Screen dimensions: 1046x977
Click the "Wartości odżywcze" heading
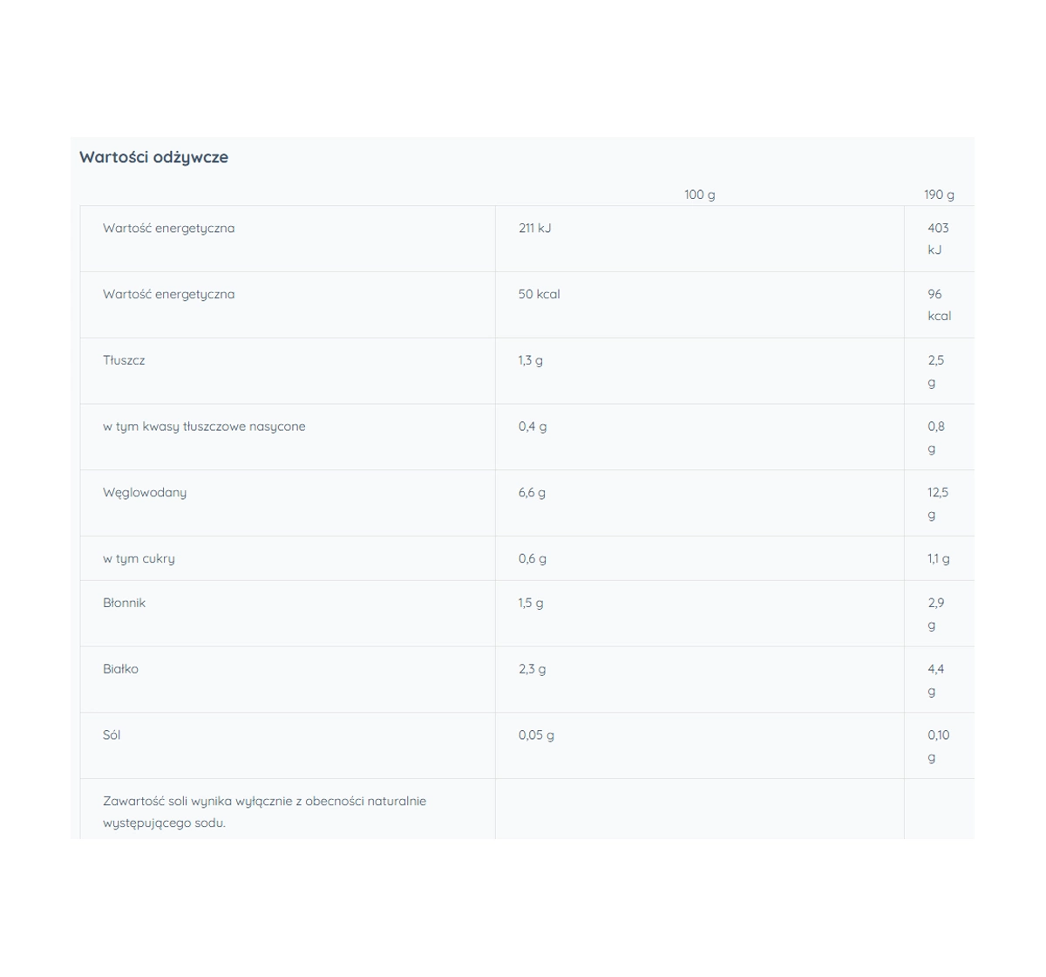coord(153,157)
